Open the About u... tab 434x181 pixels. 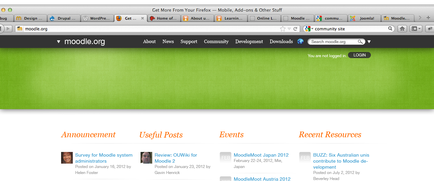pos(197,18)
